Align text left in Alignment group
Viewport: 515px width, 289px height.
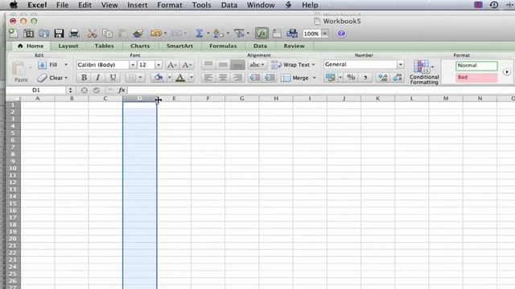[208, 78]
